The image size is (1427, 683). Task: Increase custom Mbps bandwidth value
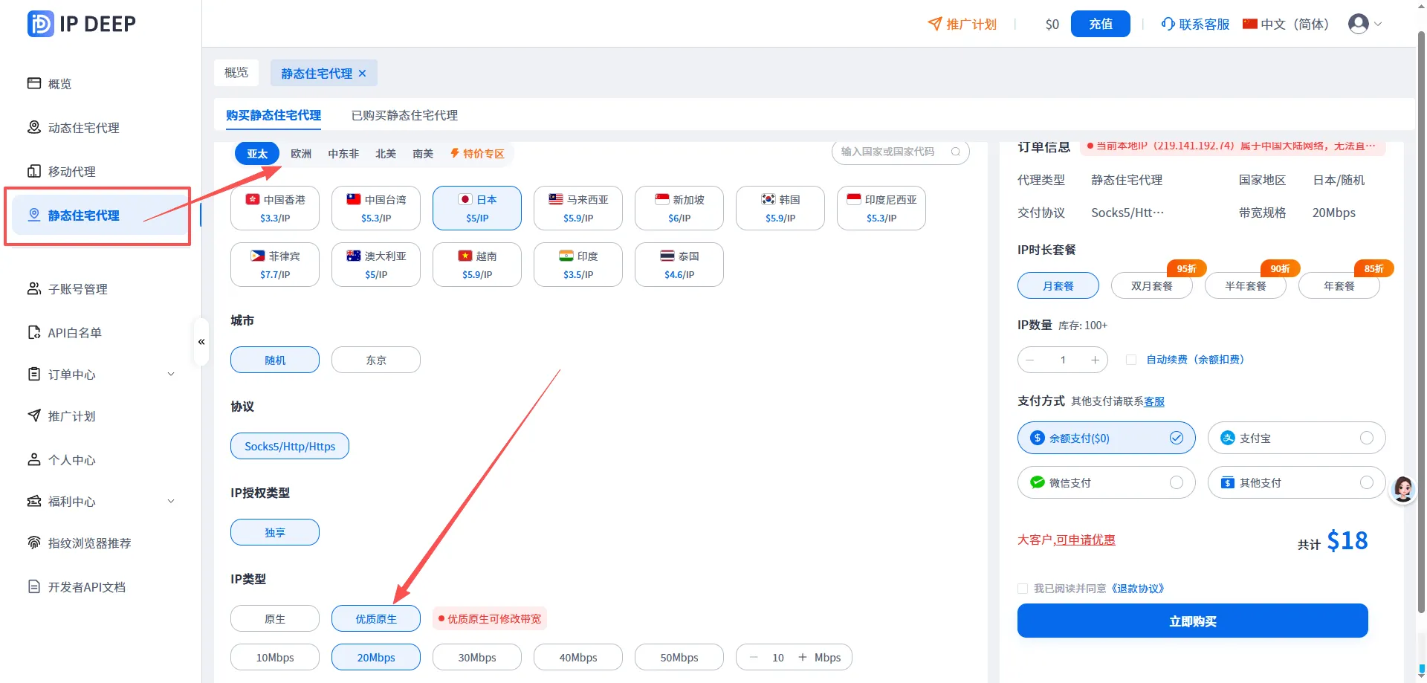point(803,658)
